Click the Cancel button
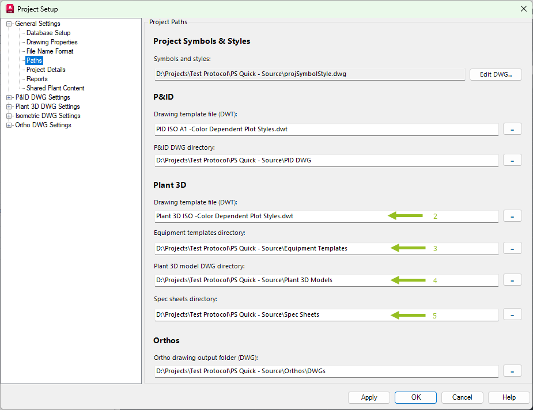Screen dimensions: 533x410 coord(462,397)
